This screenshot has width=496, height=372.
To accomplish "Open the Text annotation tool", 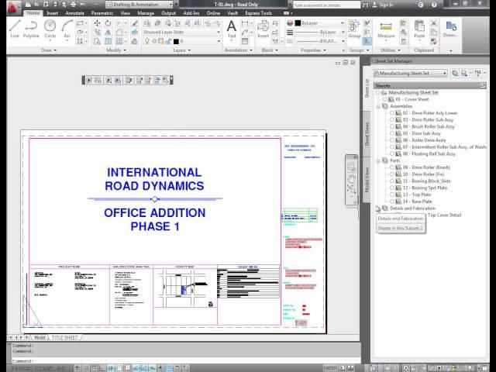I will tap(232, 29).
